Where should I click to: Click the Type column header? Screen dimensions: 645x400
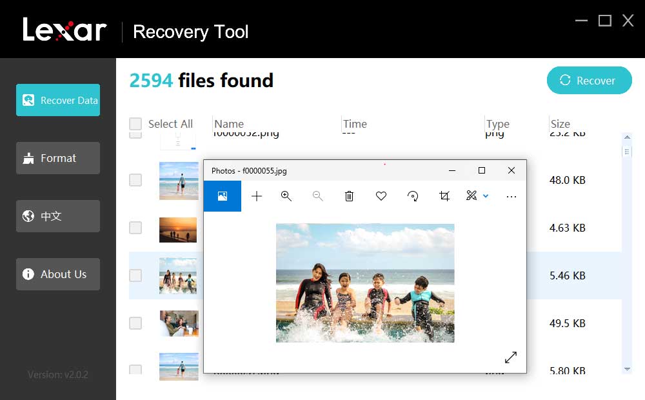click(x=498, y=124)
